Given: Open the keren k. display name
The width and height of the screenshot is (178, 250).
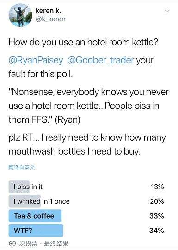Looking at the screenshot, I should click(49, 11).
